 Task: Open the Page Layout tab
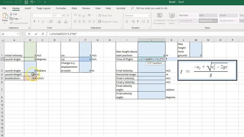point(43,8)
